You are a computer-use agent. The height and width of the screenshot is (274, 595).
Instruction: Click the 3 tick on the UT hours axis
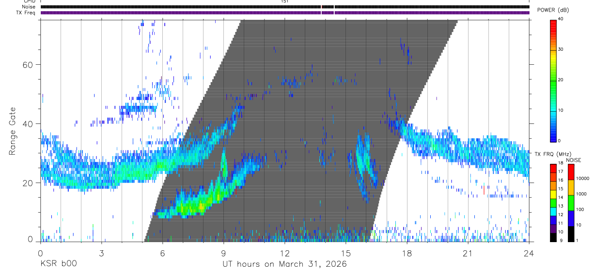(102, 252)
